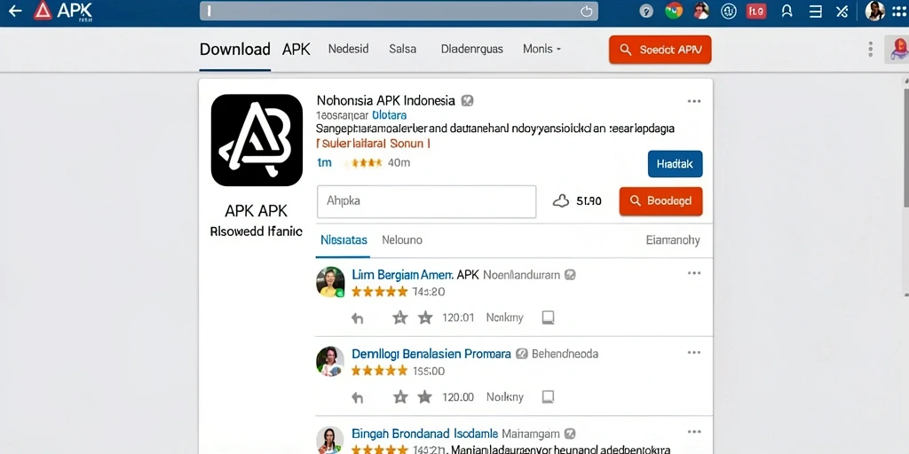This screenshot has width=909, height=454.
Task: Open the Salsa navigation item
Action: [x=402, y=50]
